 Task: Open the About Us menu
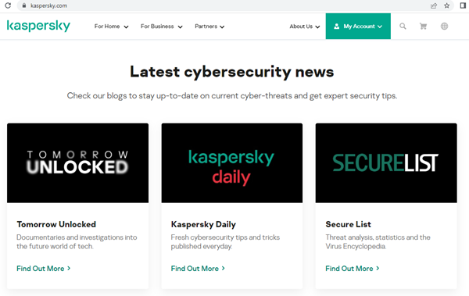[x=305, y=27]
